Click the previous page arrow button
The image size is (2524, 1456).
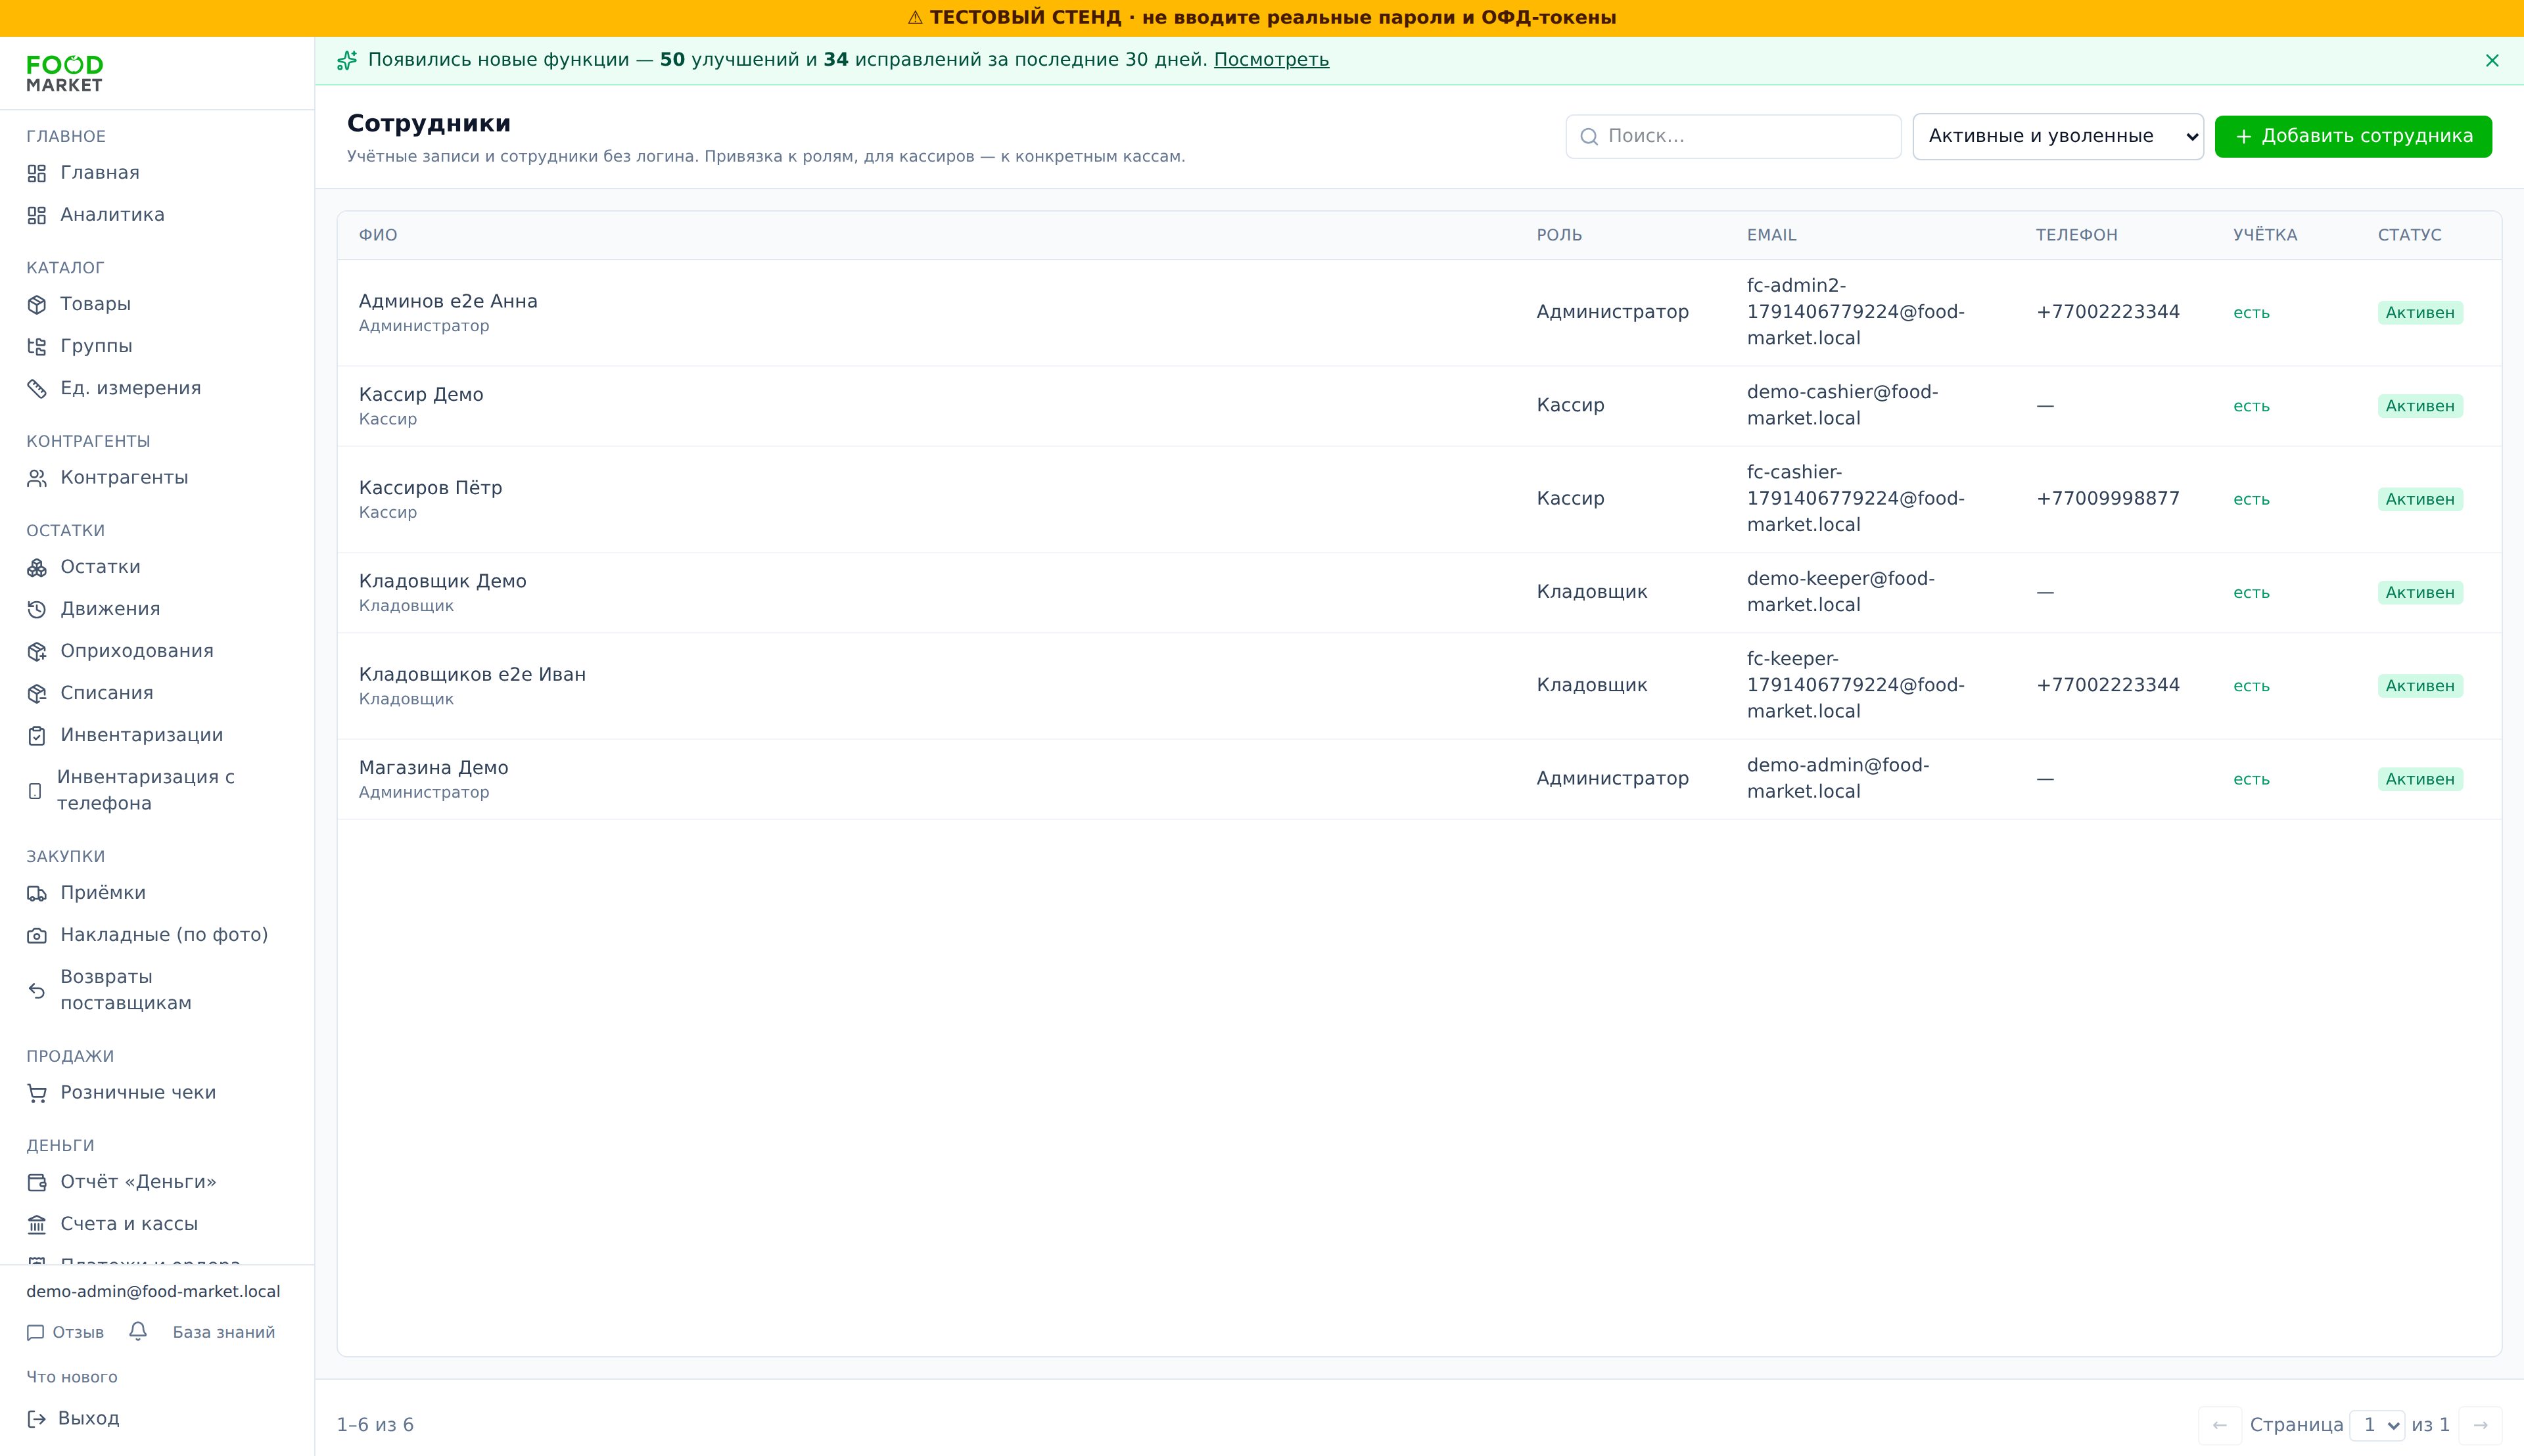tap(2219, 1425)
